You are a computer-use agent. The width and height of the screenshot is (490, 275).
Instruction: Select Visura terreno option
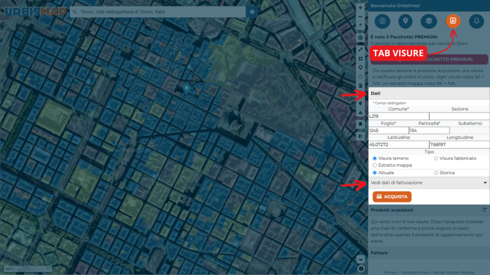tap(375, 159)
